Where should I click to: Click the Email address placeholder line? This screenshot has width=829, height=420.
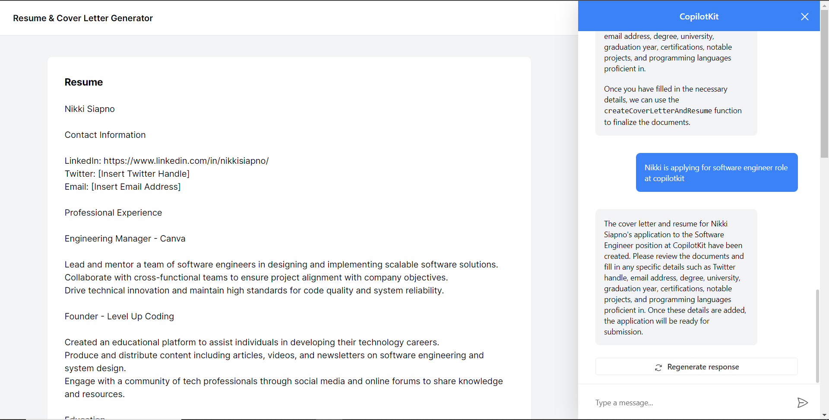pos(123,187)
